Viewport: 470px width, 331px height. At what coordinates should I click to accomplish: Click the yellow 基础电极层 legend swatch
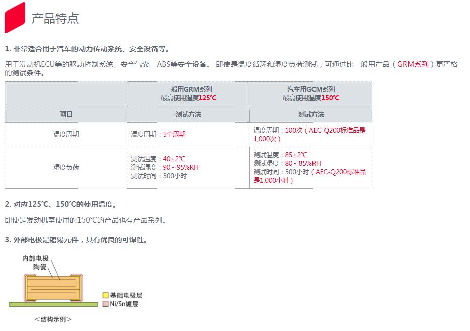[x=105, y=295]
